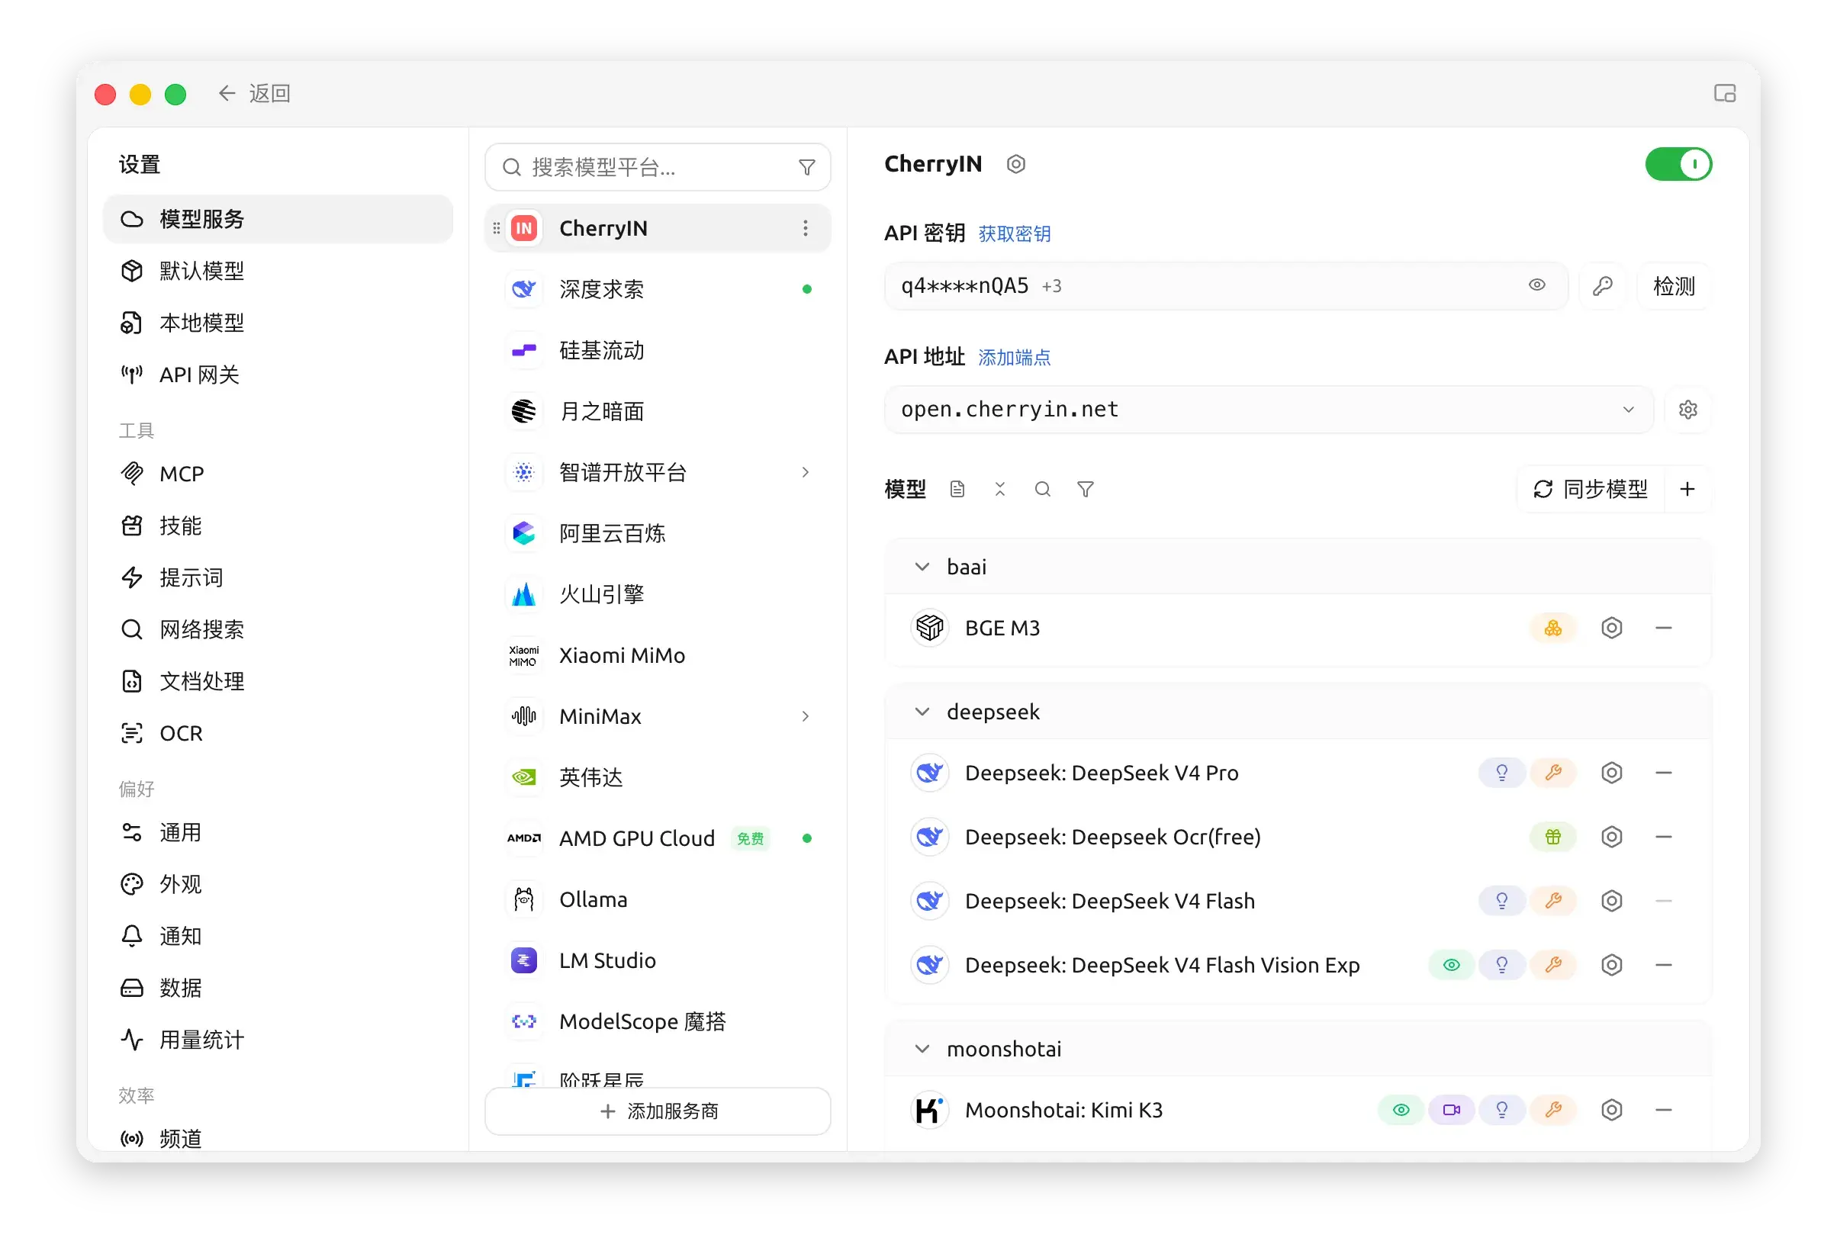Click the 检测 button
This screenshot has height=1254, width=1837.
[x=1674, y=286]
